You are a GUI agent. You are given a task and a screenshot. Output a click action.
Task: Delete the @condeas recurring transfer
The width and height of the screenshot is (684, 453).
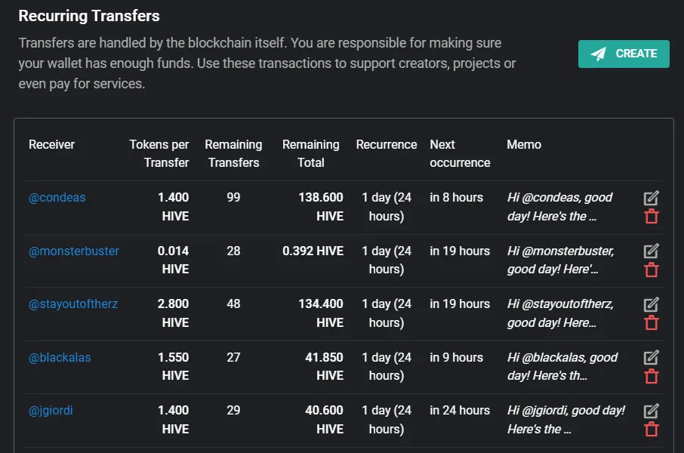(652, 217)
